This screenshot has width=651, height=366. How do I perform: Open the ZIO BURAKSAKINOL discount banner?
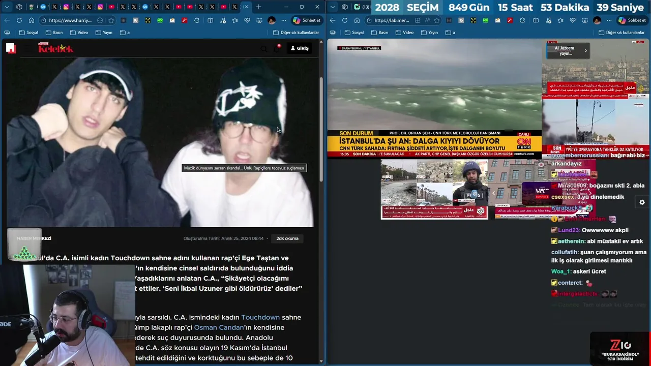click(x=620, y=349)
